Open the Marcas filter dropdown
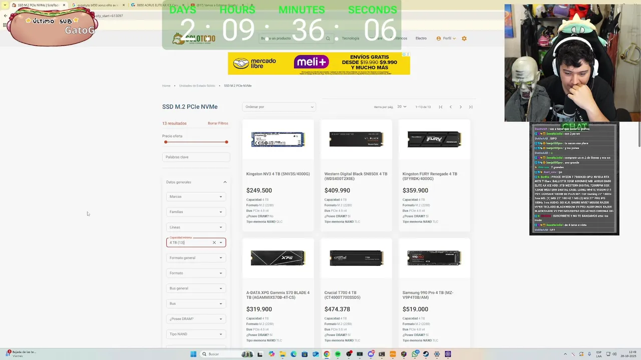 tap(196, 196)
